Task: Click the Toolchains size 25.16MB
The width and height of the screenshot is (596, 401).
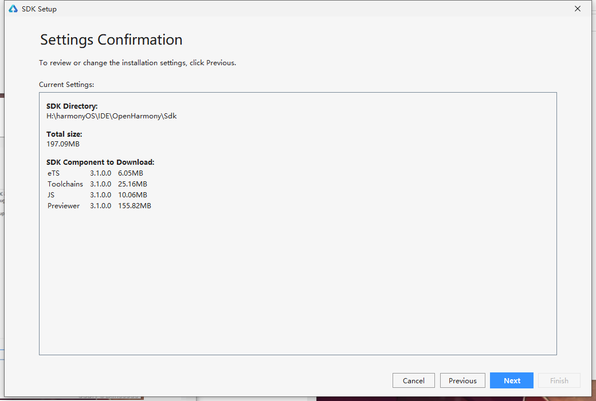Action: tap(132, 184)
